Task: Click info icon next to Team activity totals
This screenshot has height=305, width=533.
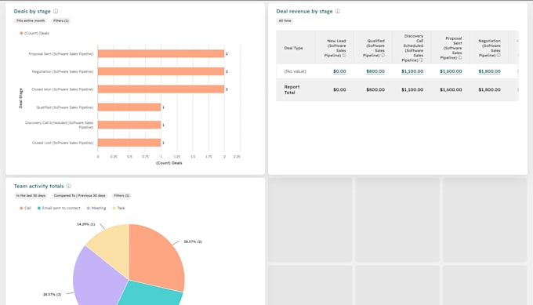Action: (x=69, y=186)
